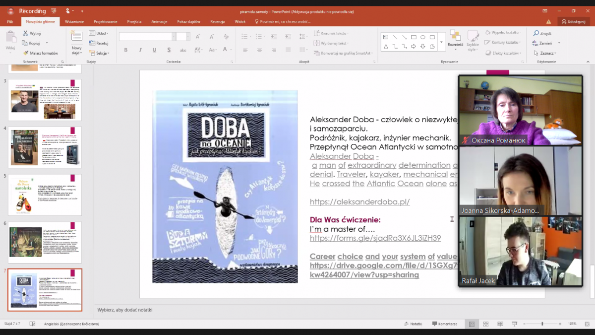Switch to slide sorter view
This screenshot has height=335, width=595.
tap(486, 324)
